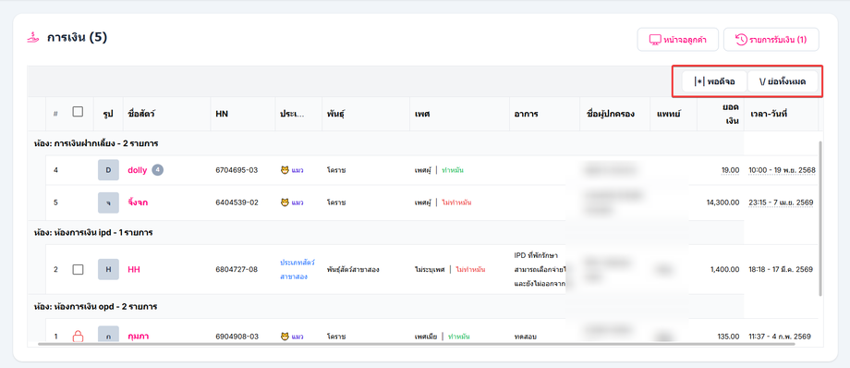Viewport: 850px width, 368px height.
Task: Click the # column header
Action: (55, 114)
